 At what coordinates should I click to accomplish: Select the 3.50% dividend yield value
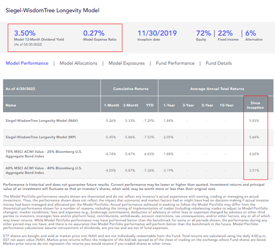(25, 33)
